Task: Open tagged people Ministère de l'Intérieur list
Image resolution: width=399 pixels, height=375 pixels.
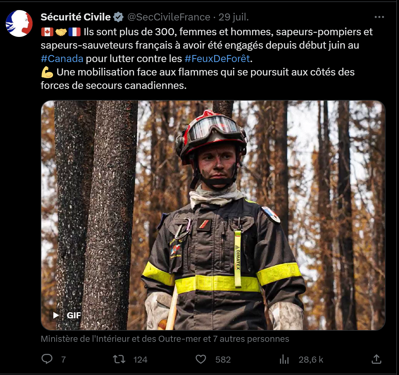Action: [x=165, y=339]
